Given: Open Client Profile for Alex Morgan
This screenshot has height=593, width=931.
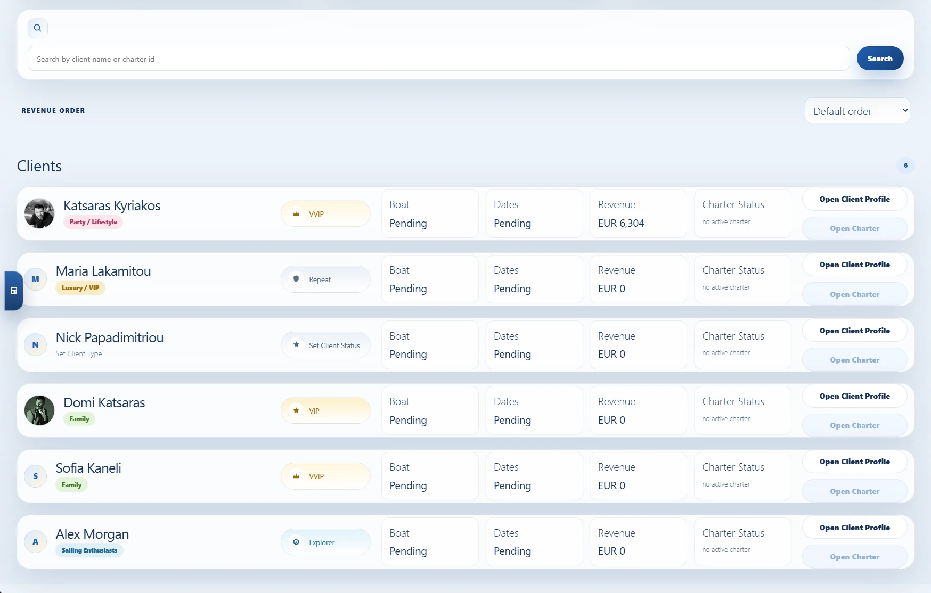Looking at the screenshot, I should 854,528.
